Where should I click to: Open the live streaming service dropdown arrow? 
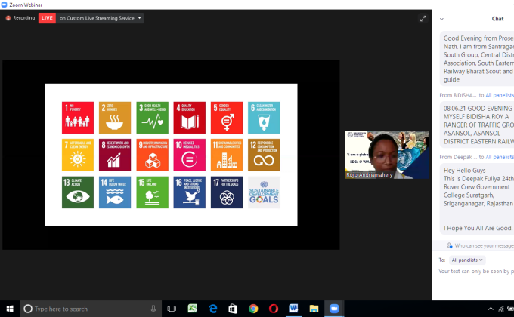point(139,18)
